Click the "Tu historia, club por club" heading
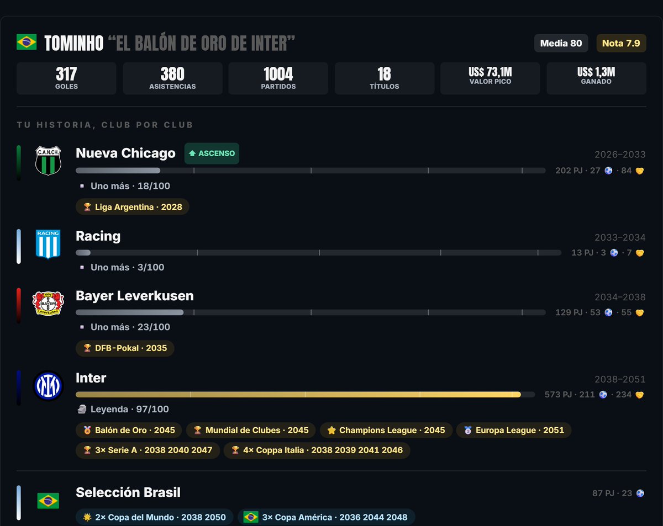This screenshot has height=526, width=663. [105, 125]
